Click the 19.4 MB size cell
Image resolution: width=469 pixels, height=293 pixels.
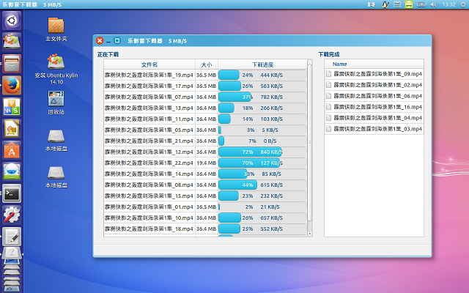pyautogui.click(x=207, y=163)
